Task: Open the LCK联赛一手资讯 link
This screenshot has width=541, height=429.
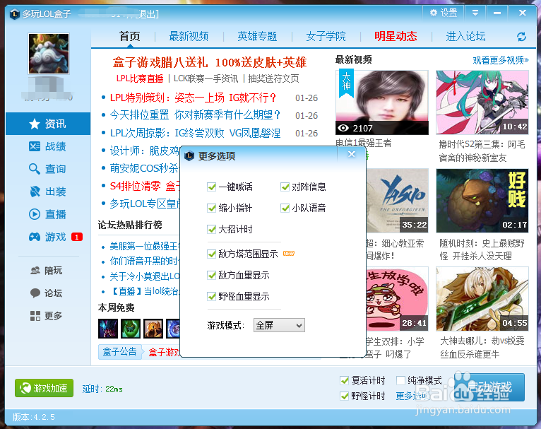Action: pos(206,78)
